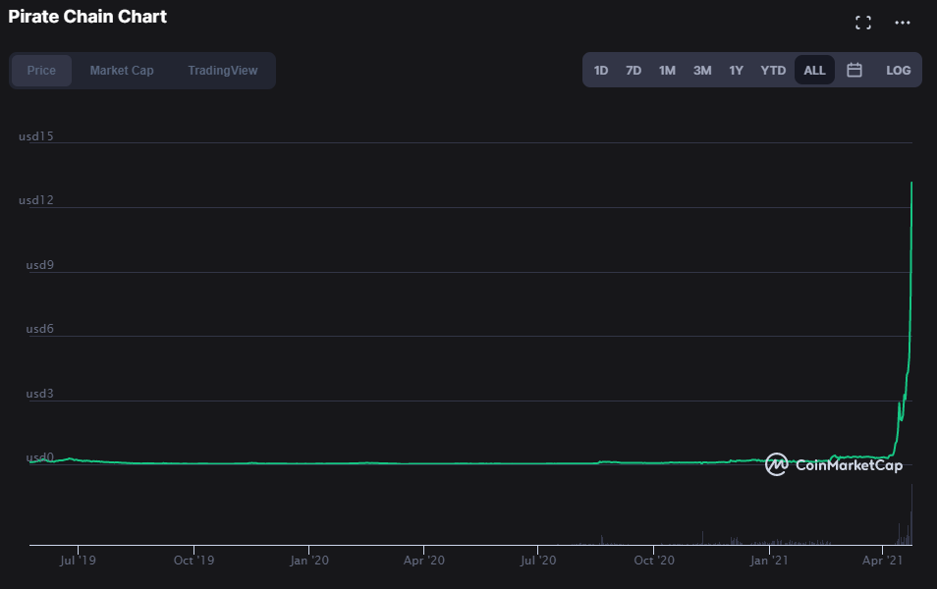Click the Jan '21 axis marker
The image size is (937, 589).
[769, 561]
